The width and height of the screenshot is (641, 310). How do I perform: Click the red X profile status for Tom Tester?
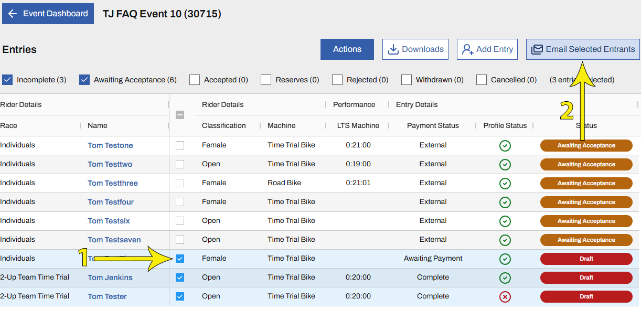[505, 297]
